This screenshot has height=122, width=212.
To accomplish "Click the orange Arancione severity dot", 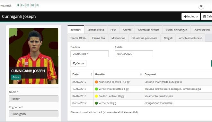I will (96, 82).
